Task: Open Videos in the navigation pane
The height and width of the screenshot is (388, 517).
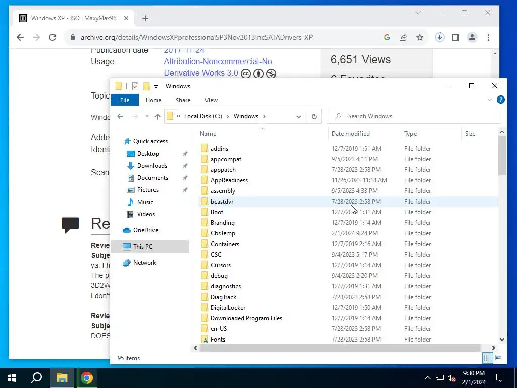Action: (x=146, y=214)
